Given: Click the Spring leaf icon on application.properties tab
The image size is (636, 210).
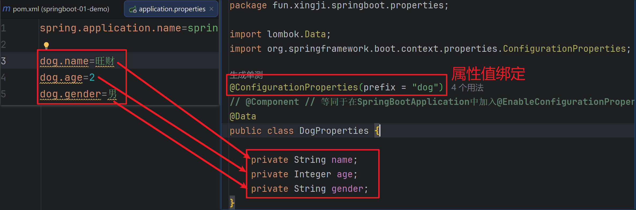Looking at the screenshot, I should coord(133,10).
